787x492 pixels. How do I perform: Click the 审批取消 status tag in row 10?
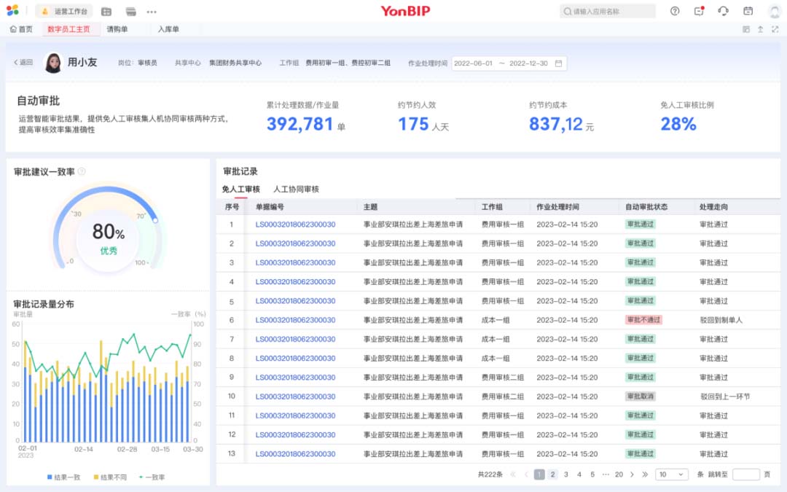[641, 397]
